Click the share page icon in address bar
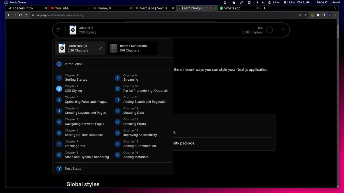 pos(300,15)
